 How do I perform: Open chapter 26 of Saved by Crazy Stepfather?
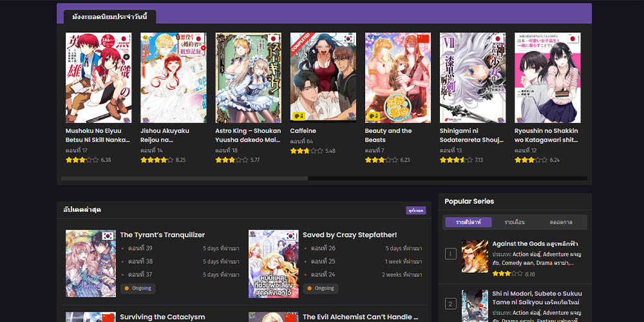click(x=323, y=248)
